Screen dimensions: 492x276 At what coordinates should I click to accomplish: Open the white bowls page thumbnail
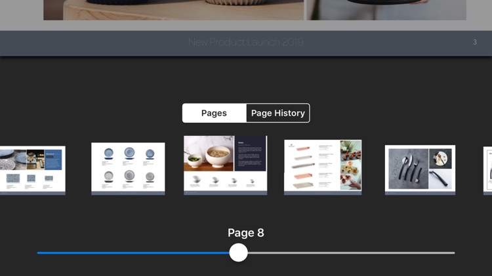click(x=225, y=165)
